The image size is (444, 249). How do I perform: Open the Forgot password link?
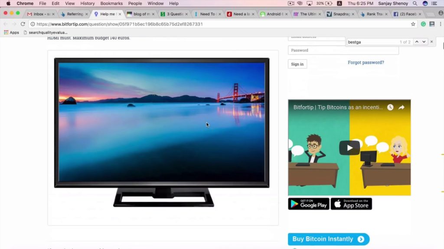(366, 62)
